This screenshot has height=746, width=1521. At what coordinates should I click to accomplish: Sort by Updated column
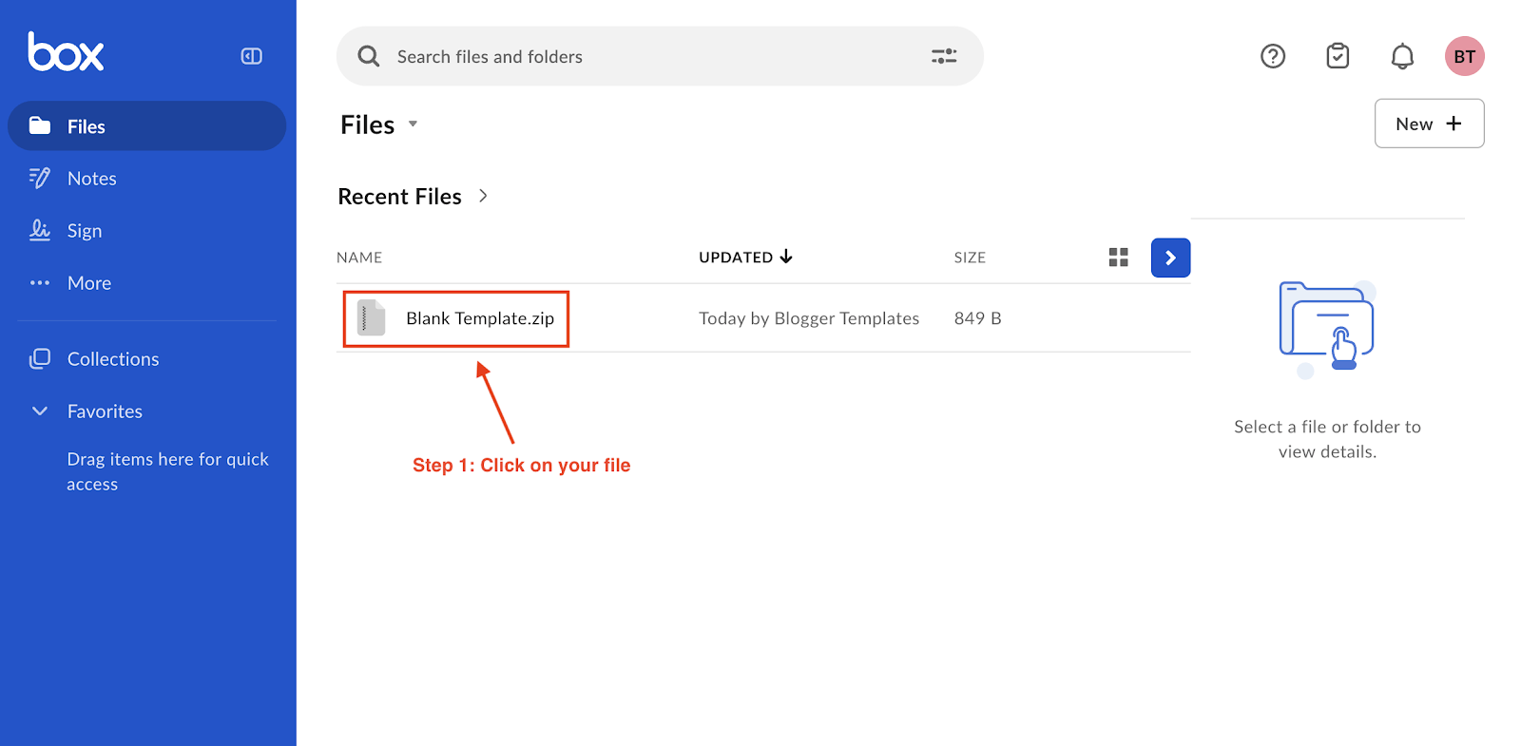[x=745, y=257]
